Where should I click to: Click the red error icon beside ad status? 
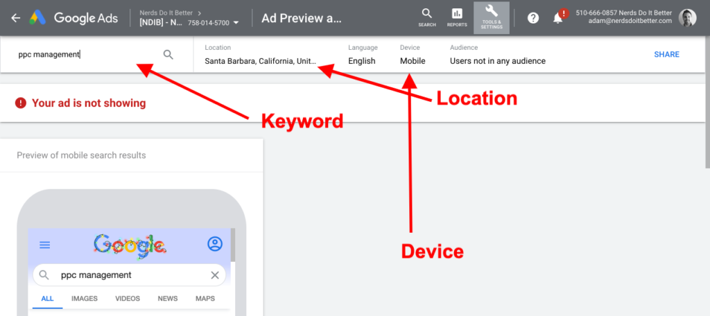pos(21,103)
